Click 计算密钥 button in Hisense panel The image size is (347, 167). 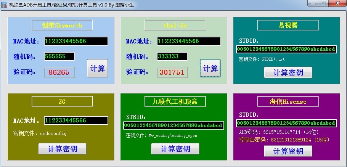point(288,151)
